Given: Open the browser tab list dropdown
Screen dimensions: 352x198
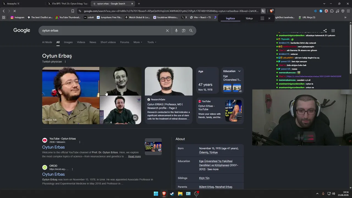Looking at the screenshot, I should coord(324,4).
